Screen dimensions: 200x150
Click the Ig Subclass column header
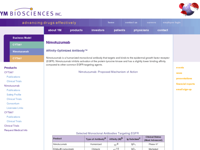coord(133,139)
